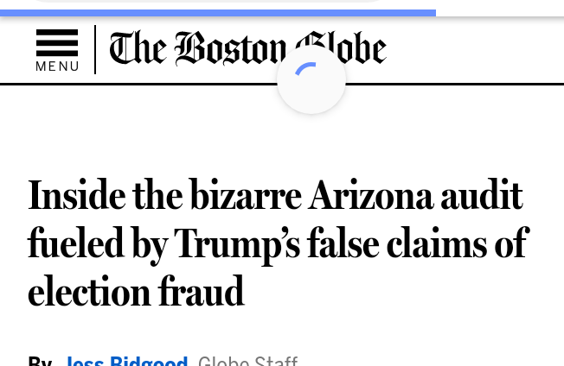Click the circular page refresh spinner

pyautogui.click(x=311, y=79)
